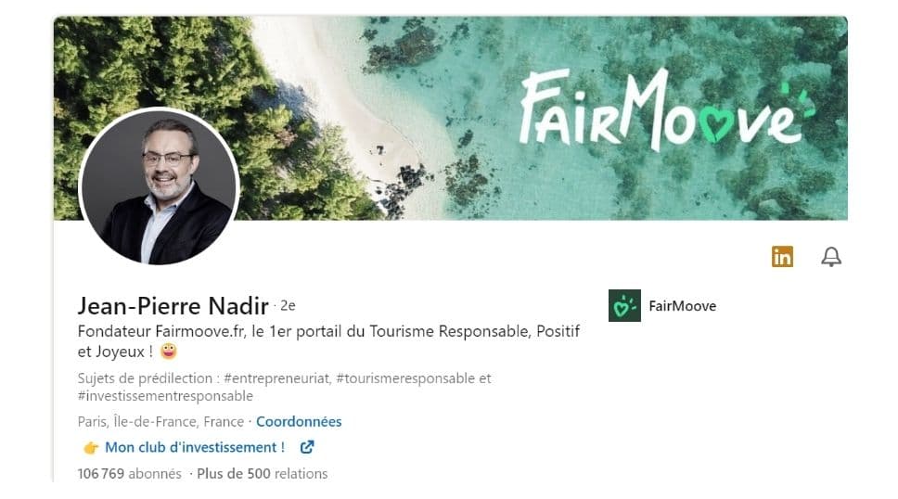
Task: Open the Coordonnées contact info link
Action: point(299,422)
